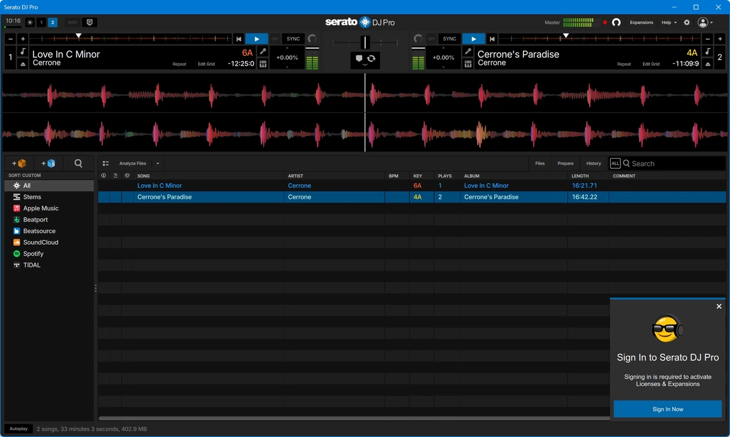730x437 pixels.
Task: Toggle the OFF button on deck 1
Action: pyautogui.click(x=275, y=39)
